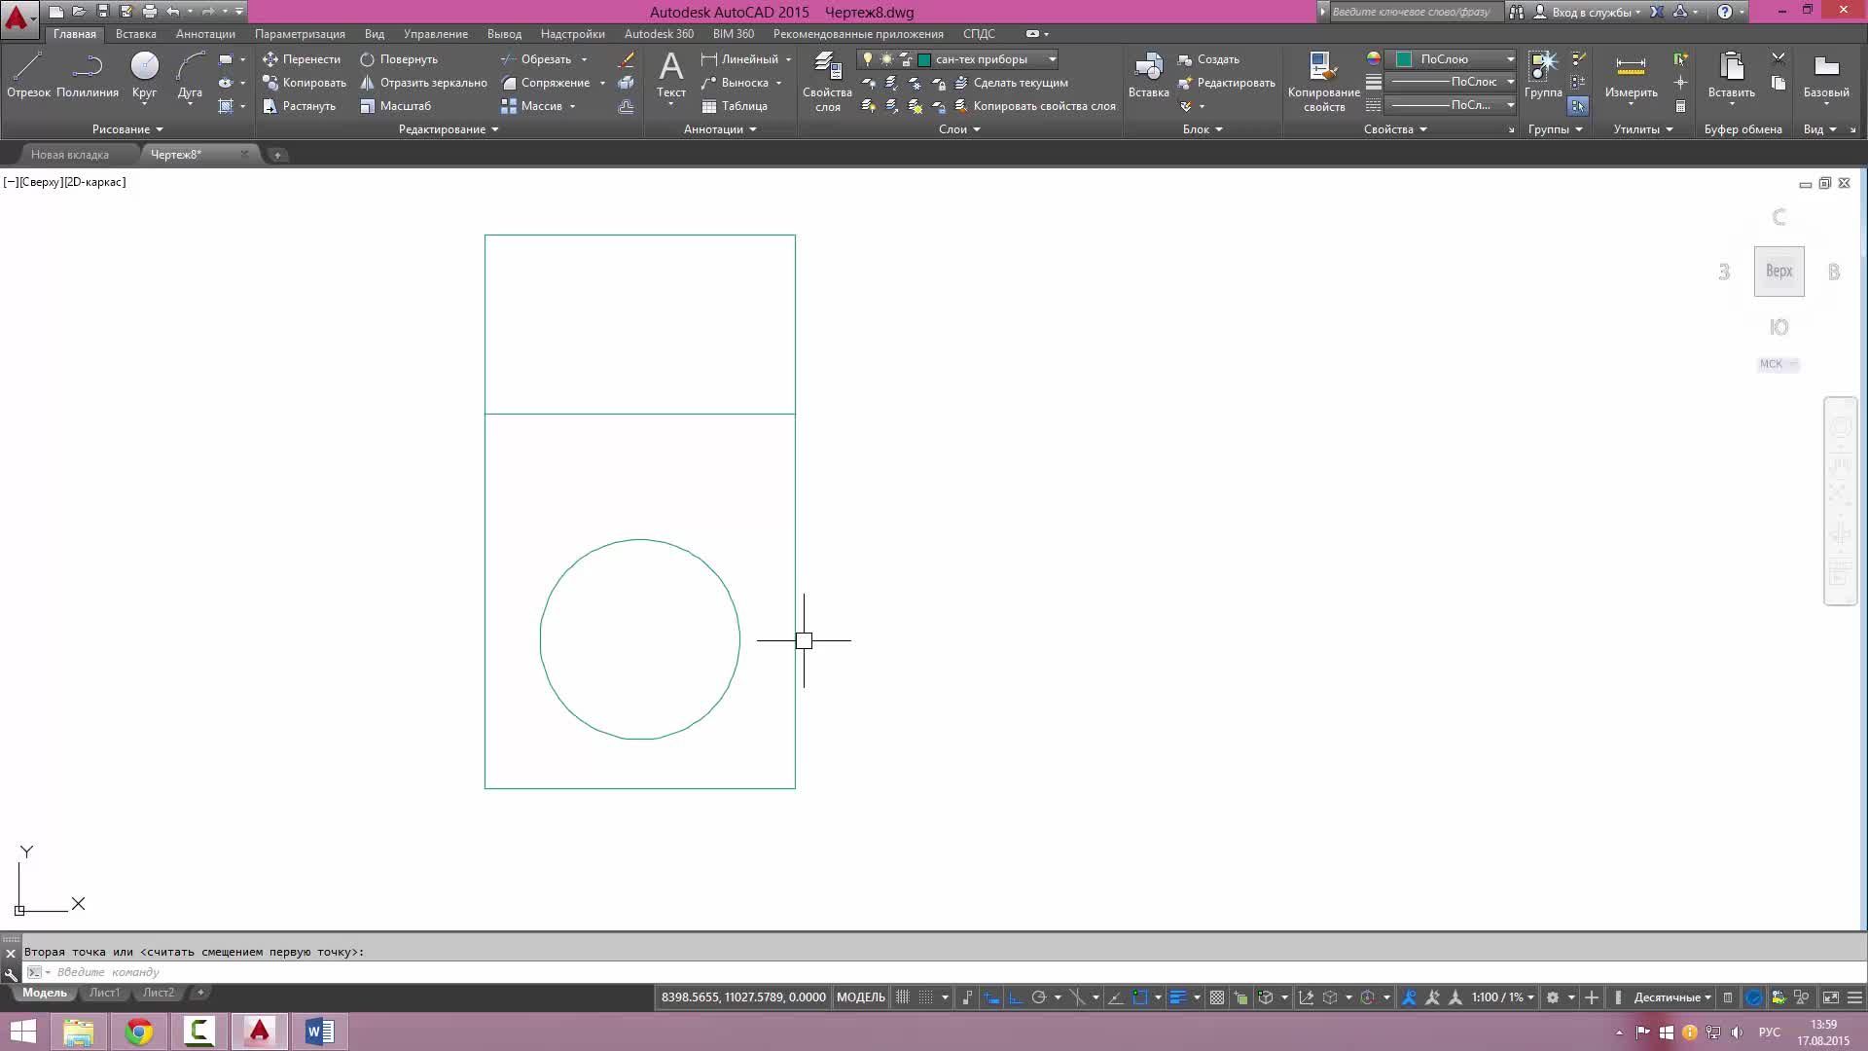Click the Линейный dimension tool

click(740, 59)
